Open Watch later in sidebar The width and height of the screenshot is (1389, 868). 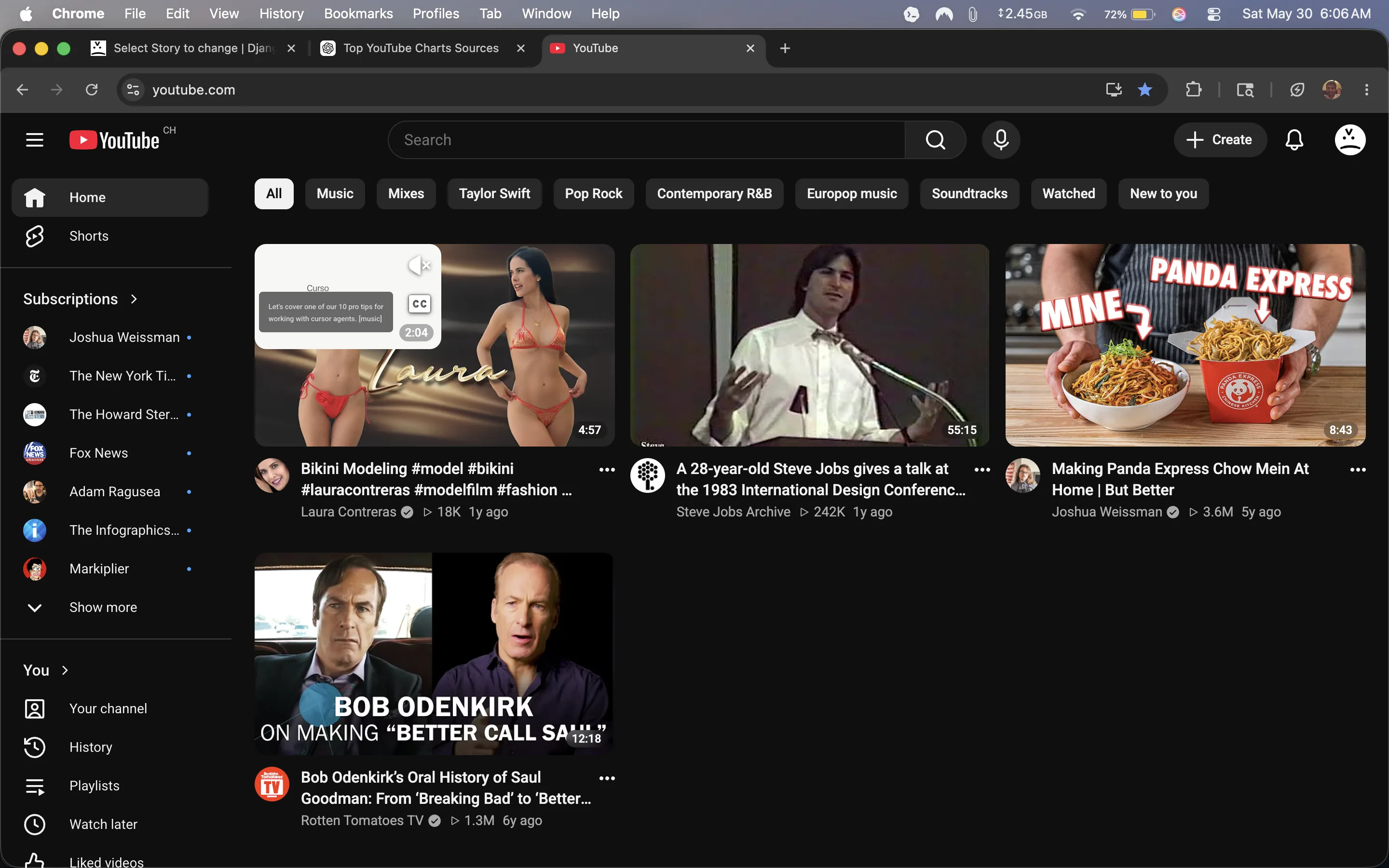(109, 824)
